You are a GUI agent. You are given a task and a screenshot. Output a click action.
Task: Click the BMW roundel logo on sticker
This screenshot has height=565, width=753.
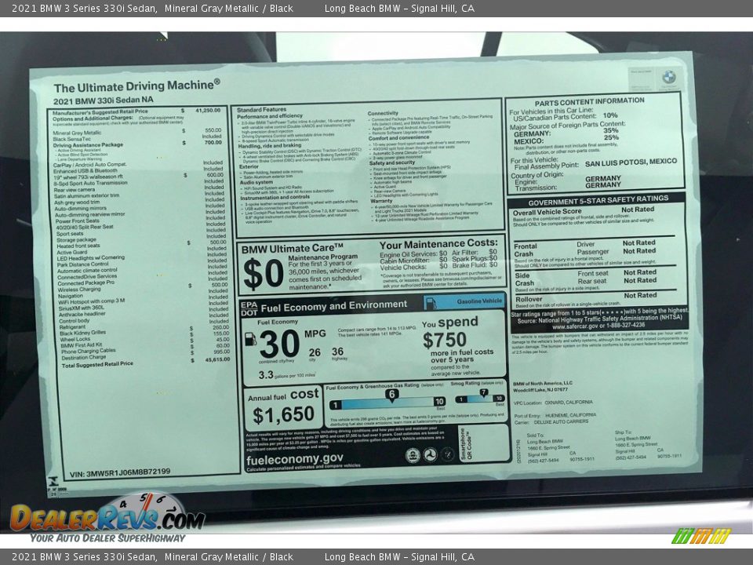tap(668, 77)
